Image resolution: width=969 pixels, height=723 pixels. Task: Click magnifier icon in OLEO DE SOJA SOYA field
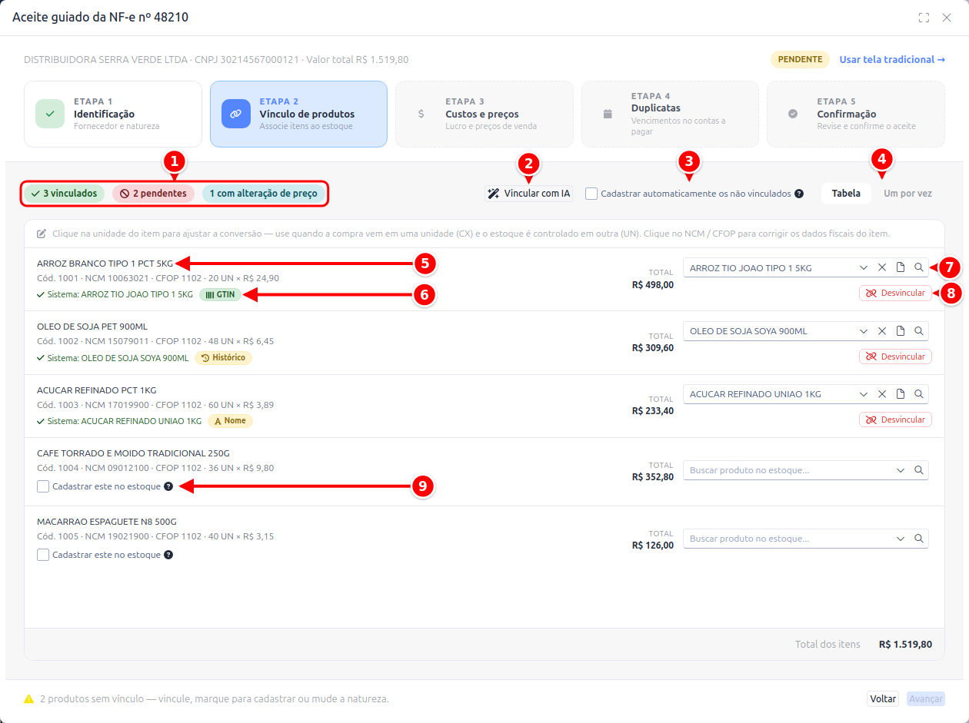click(918, 331)
